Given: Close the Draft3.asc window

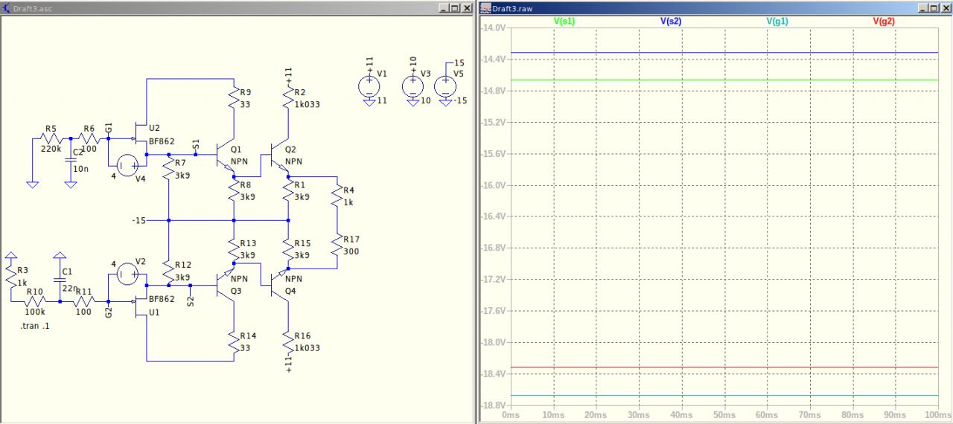Looking at the screenshot, I should pos(466,7).
